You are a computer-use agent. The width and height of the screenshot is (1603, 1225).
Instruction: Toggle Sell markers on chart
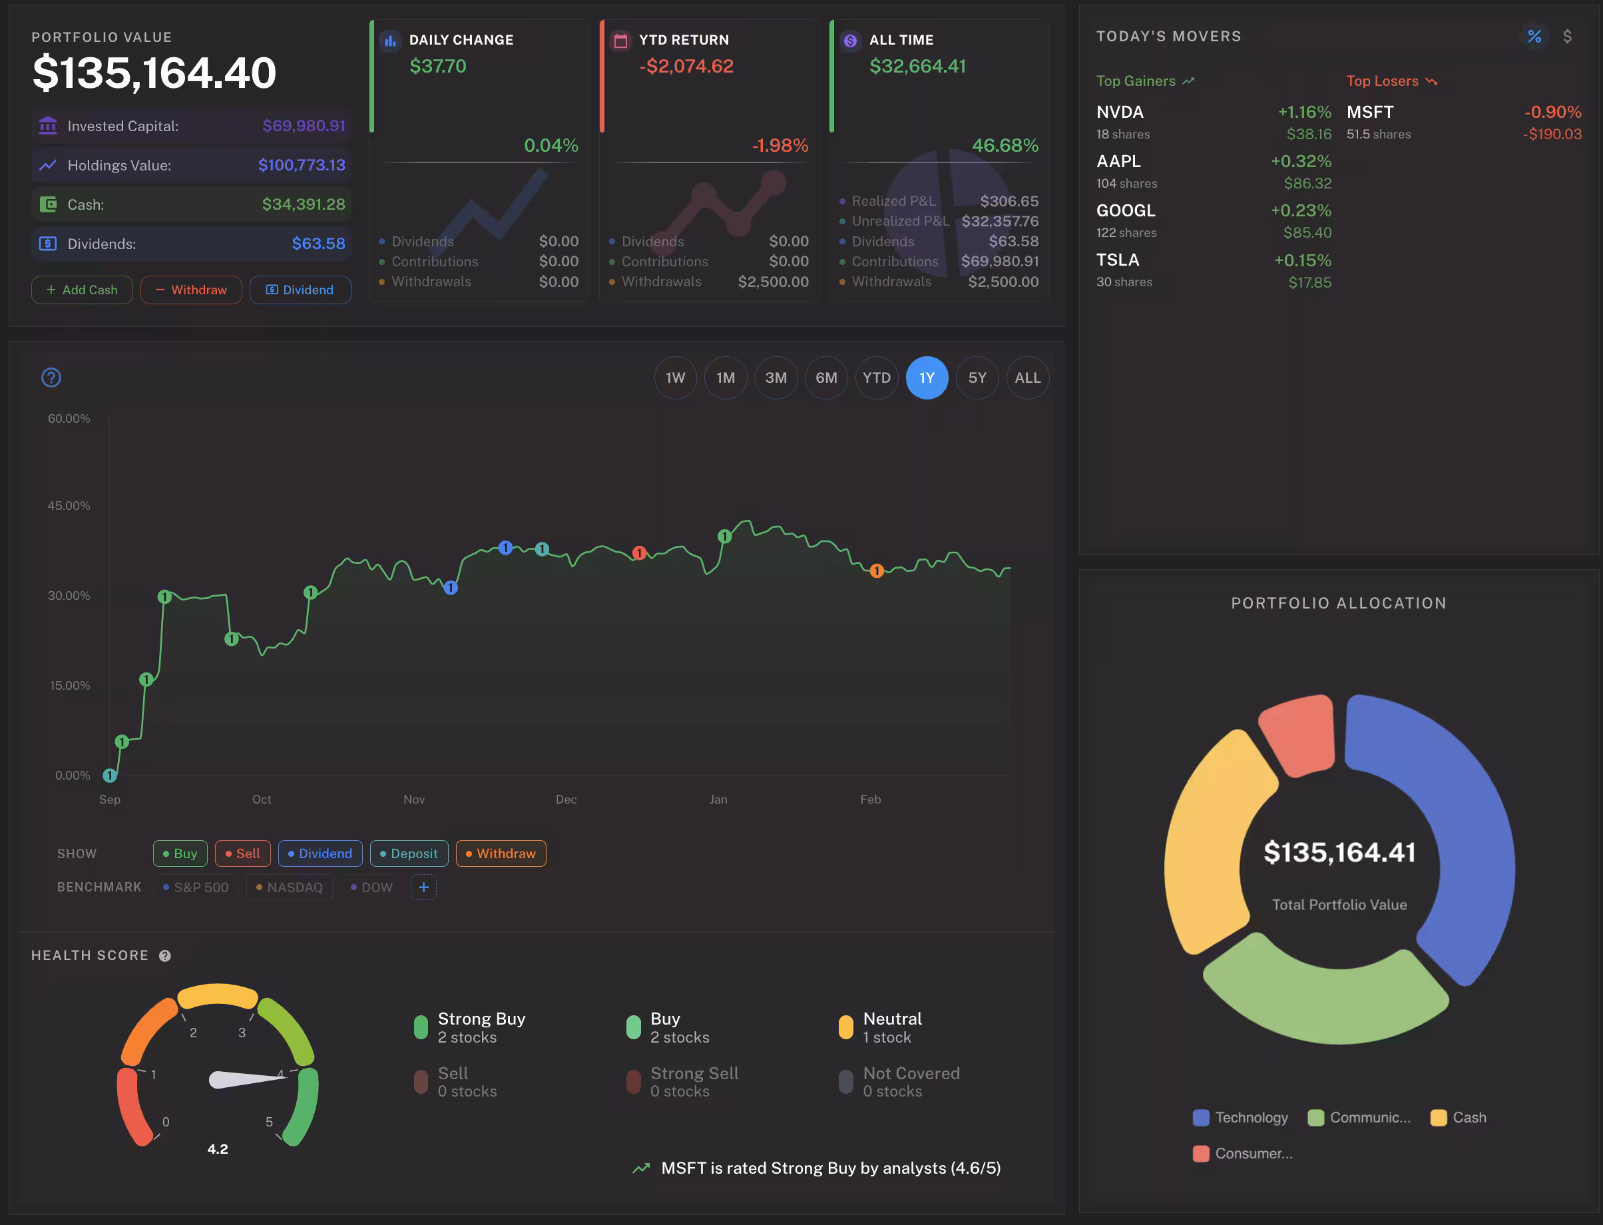click(243, 854)
